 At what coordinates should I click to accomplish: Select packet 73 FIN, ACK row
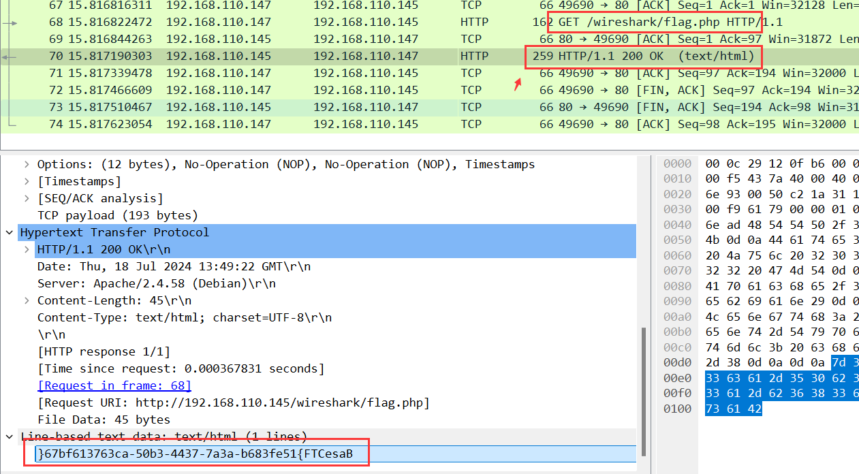pos(272,107)
